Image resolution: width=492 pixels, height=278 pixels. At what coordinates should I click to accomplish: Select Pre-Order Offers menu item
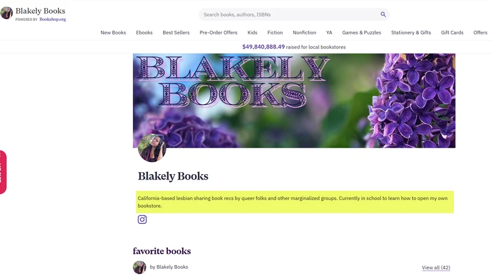[x=218, y=33]
